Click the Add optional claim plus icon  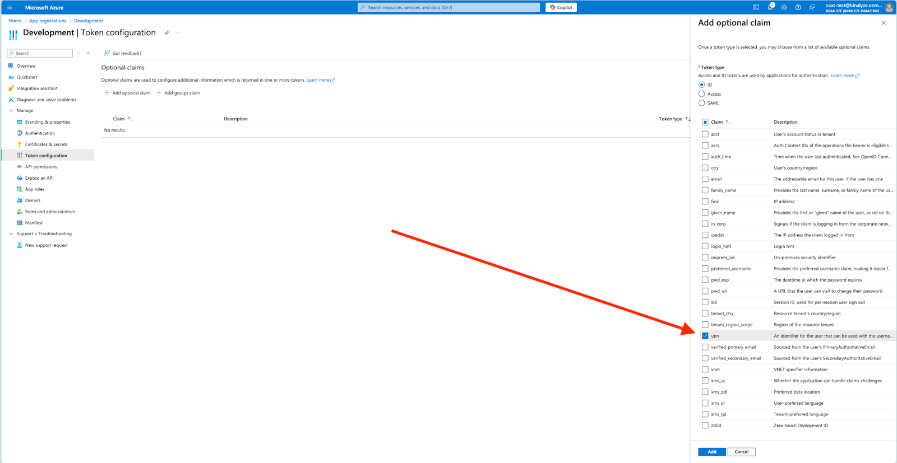click(107, 93)
